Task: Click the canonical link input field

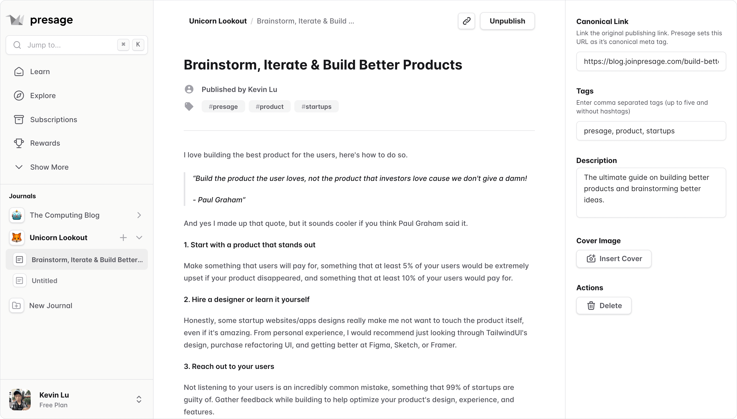Action: (x=651, y=61)
